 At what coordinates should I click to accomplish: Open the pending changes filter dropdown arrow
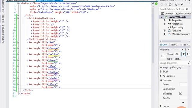coord(179,5)
